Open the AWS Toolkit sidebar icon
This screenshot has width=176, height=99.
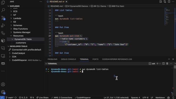(3, 63)
